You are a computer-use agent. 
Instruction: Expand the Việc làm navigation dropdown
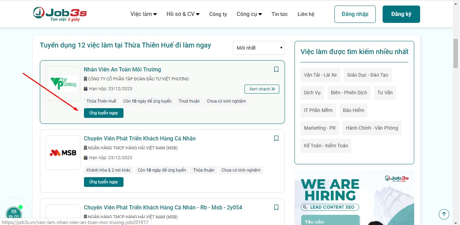click(143, 14)
